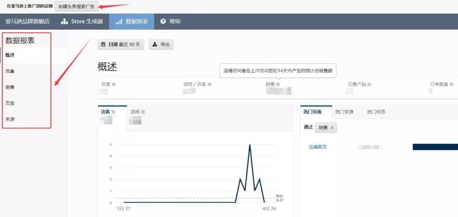Click info icon next to 订单数量
The width and height of the screenshot is (458, 217).
(452, 85)
